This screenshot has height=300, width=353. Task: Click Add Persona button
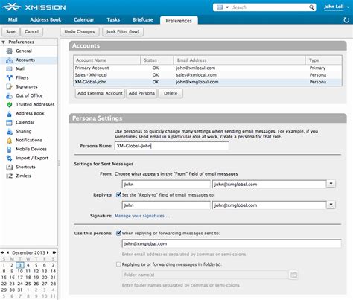tap(141, 93)
